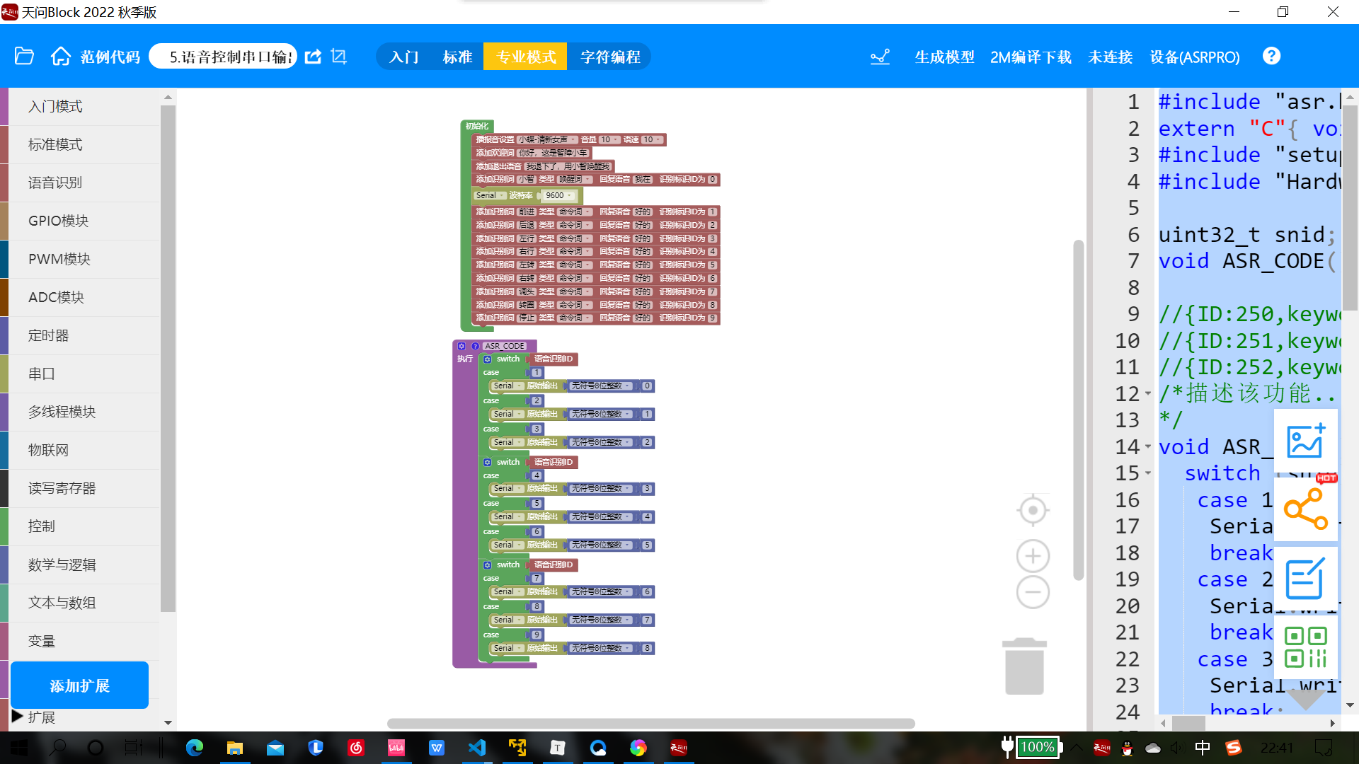Viewport: 1359px width, 764px height.
Task: Open the serial plotter chart icon
Action: [880, 57]
